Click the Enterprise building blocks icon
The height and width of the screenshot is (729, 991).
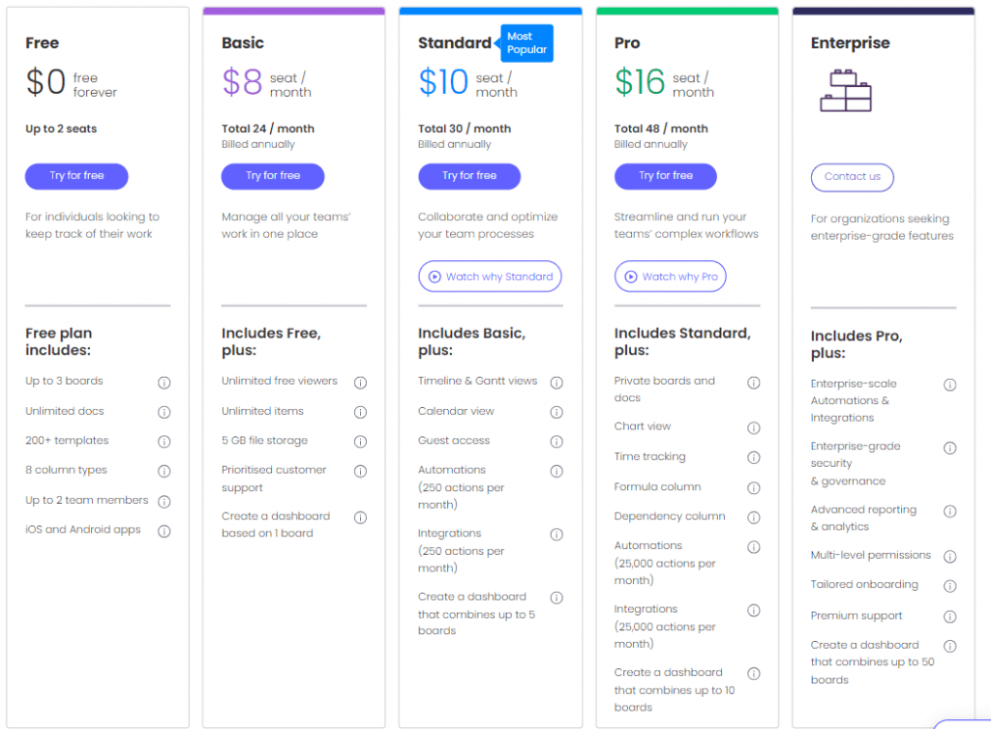pyautogui.click(x=846, y=91)
